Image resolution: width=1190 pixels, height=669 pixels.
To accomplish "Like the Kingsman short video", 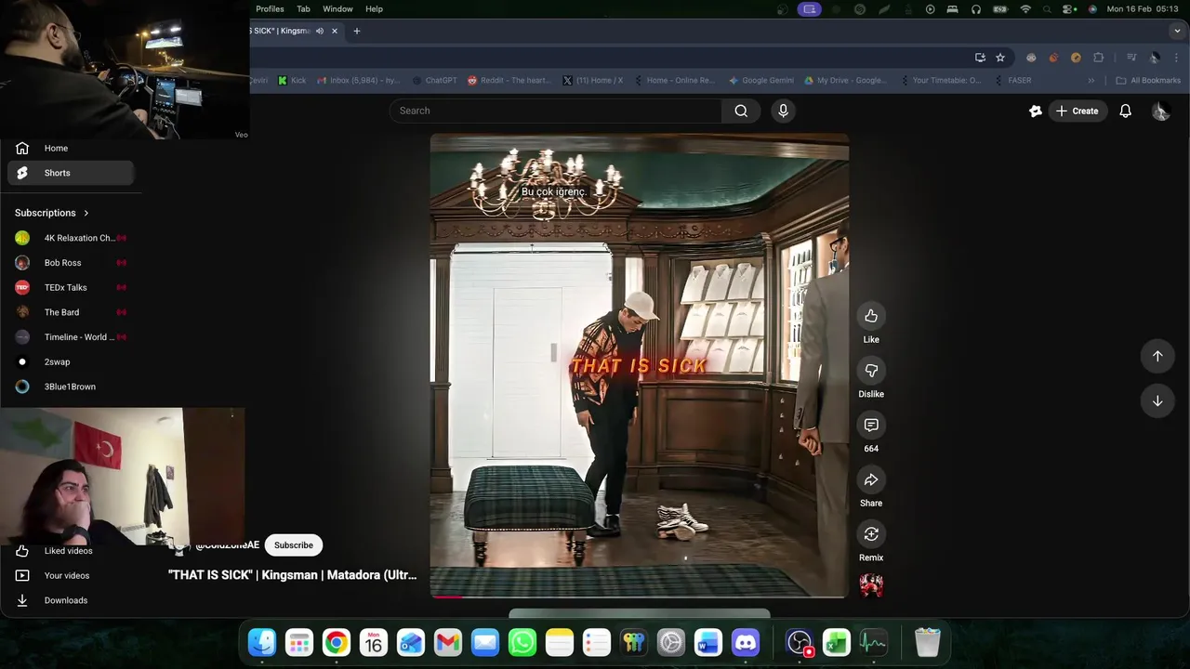I will (x=871, y=316).
